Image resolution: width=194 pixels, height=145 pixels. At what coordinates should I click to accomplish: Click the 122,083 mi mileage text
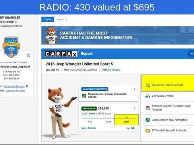tap(52, 70)
